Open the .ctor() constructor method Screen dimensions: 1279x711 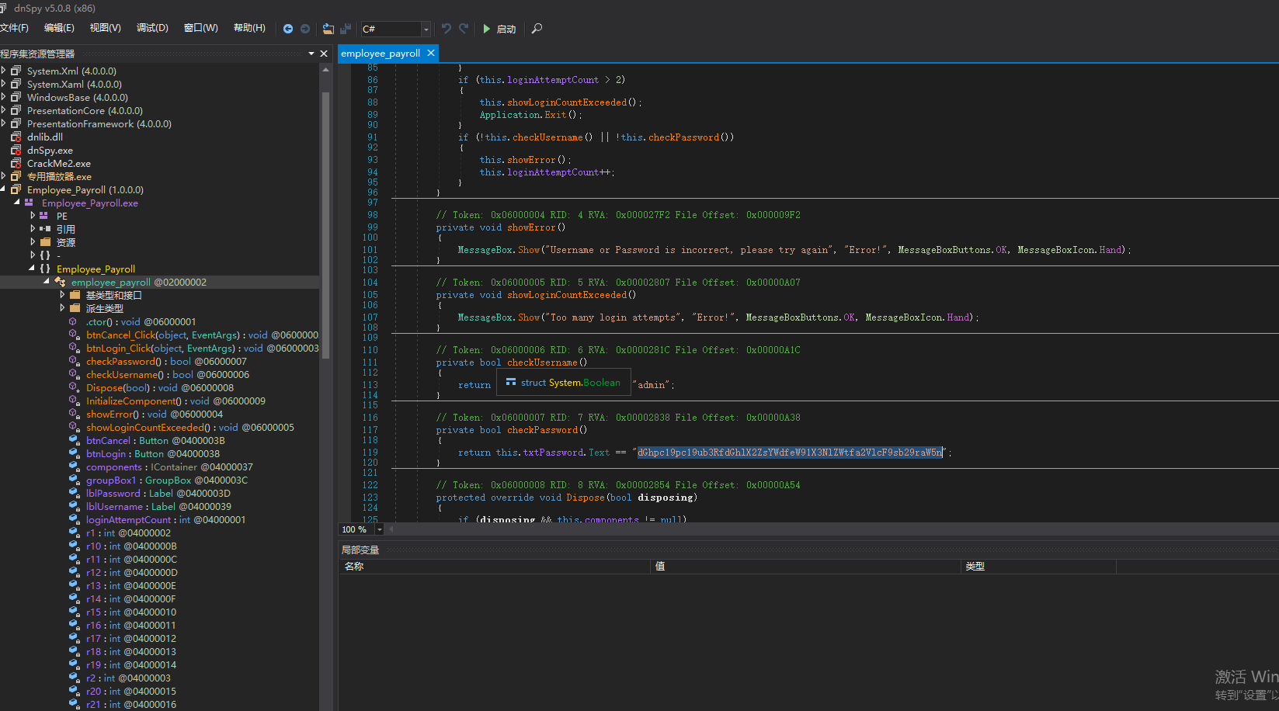coord(141,321)
